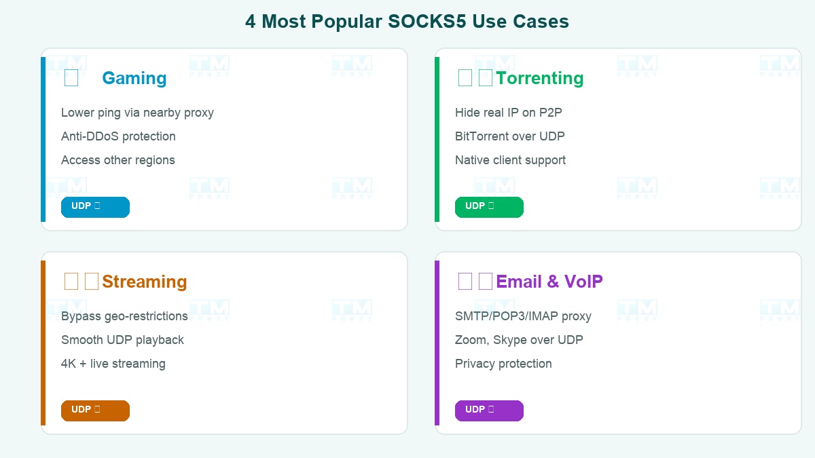Screen dimensions: 815x458
Task: Select the Gaming card title
Action: click(134, 78)
